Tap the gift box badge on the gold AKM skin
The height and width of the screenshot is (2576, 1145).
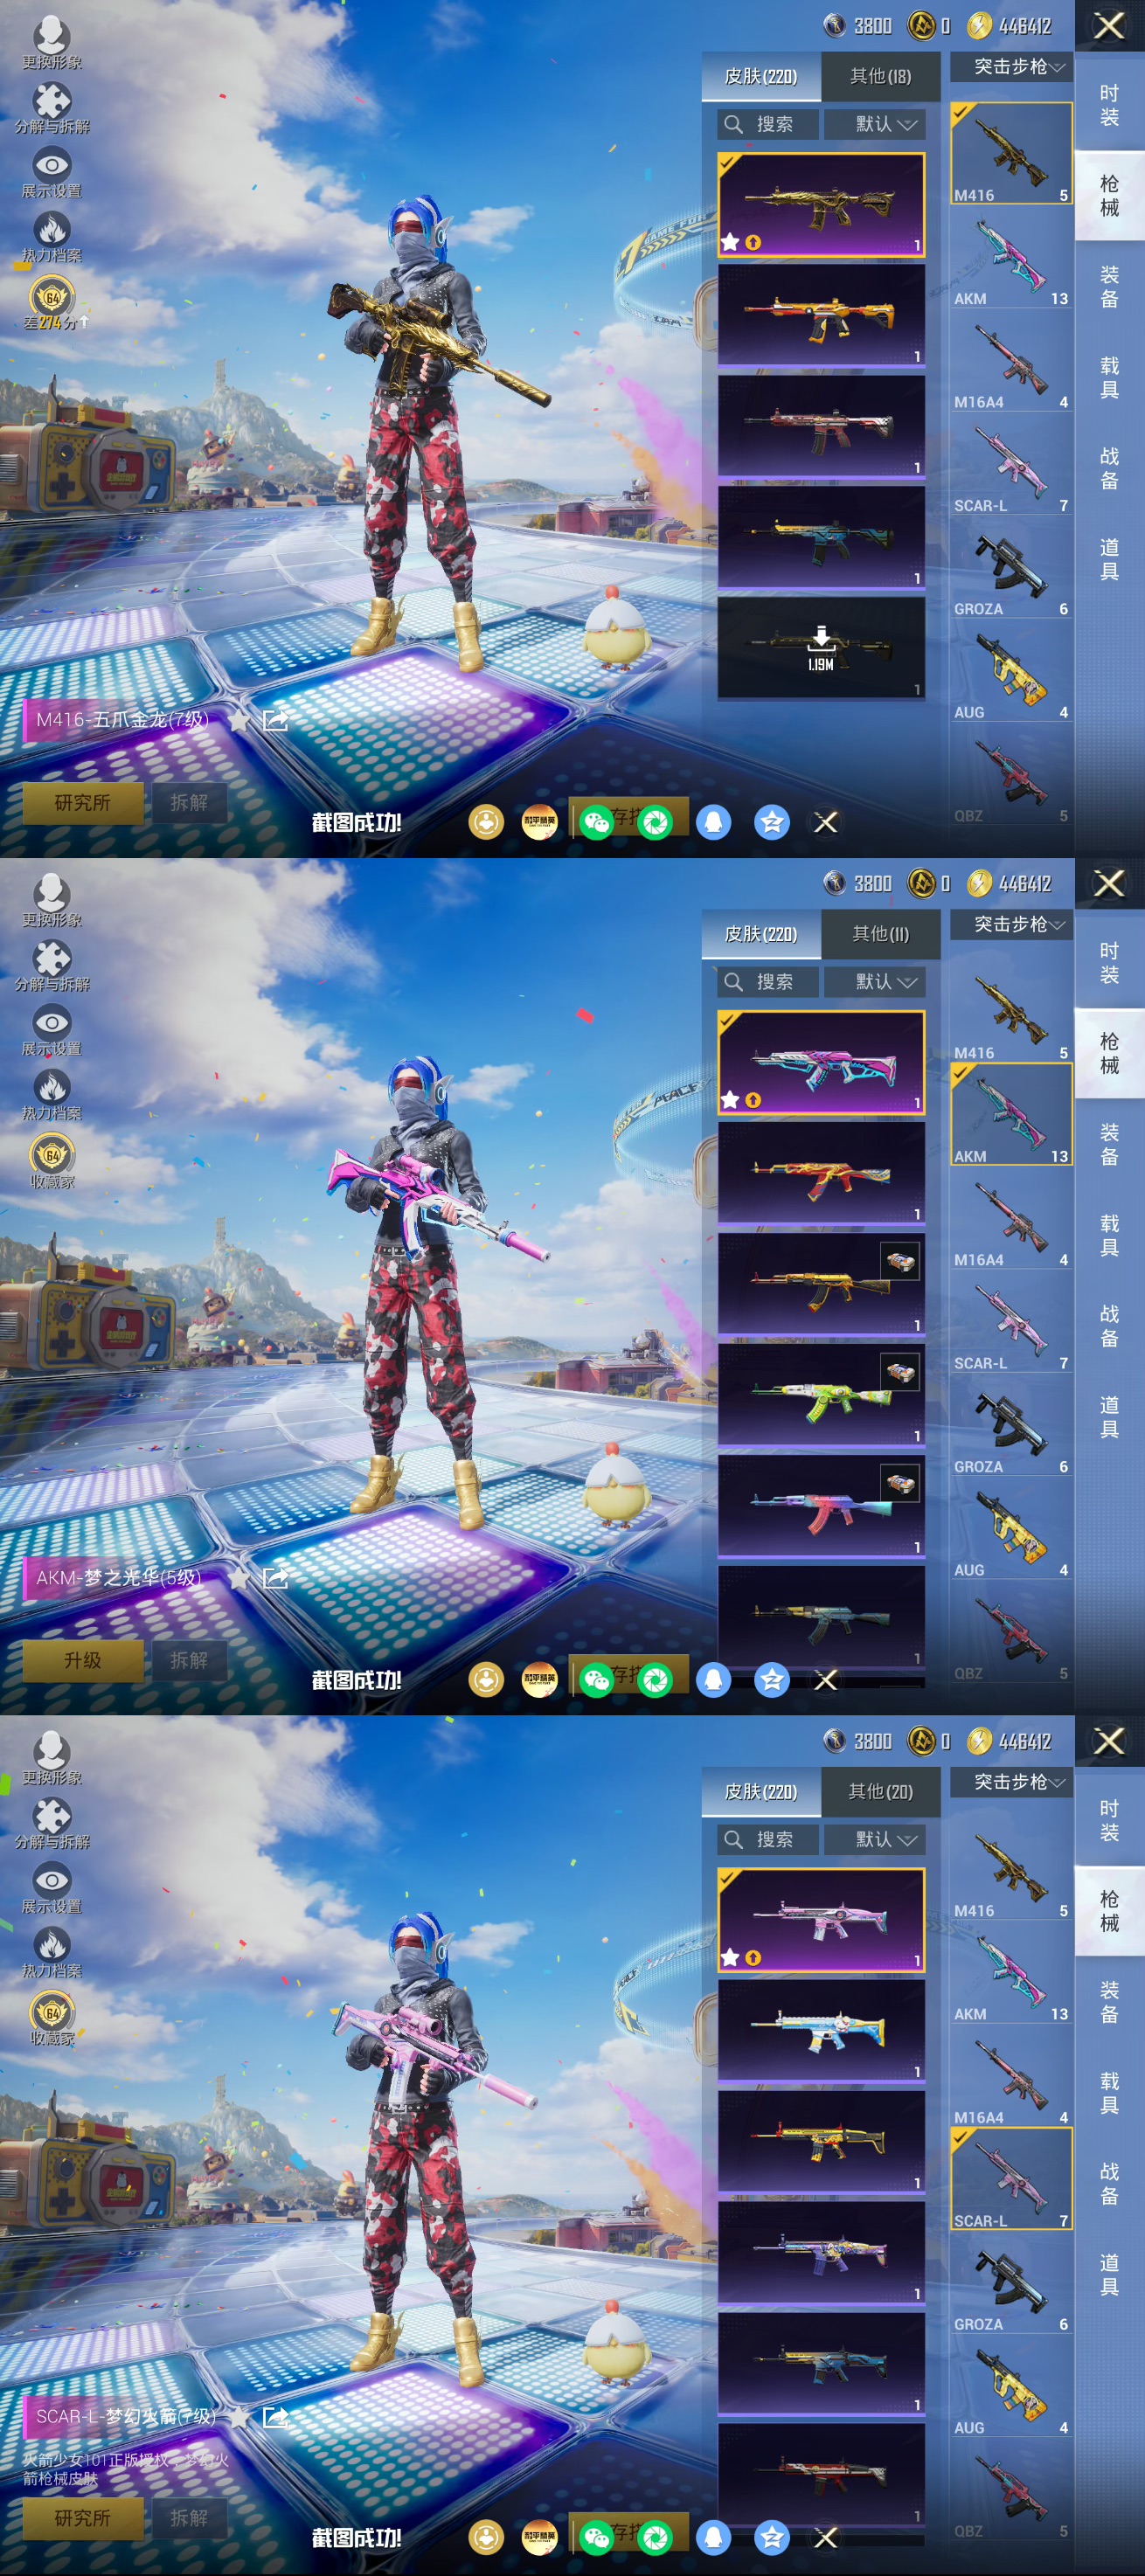pos(900,1262)
